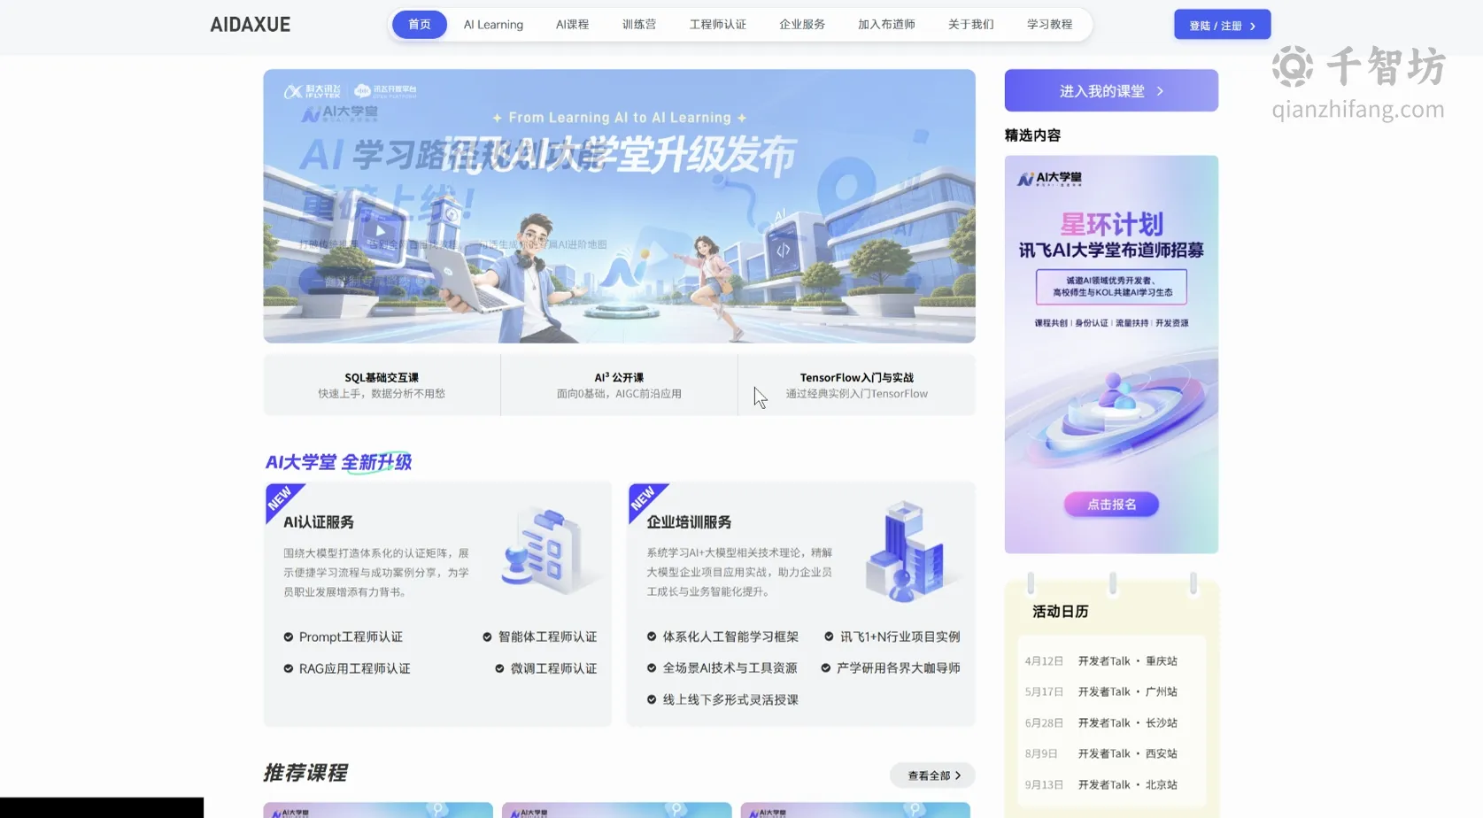Open 企业服务 nav item
The image size is (1483, 818).
coord(802,25)
